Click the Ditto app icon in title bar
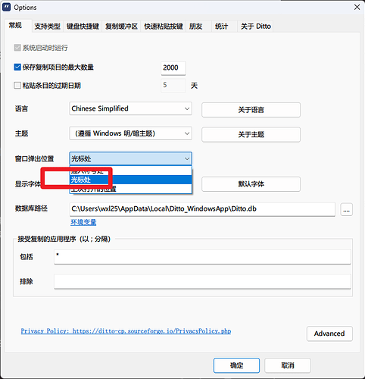 coord(6,7)
